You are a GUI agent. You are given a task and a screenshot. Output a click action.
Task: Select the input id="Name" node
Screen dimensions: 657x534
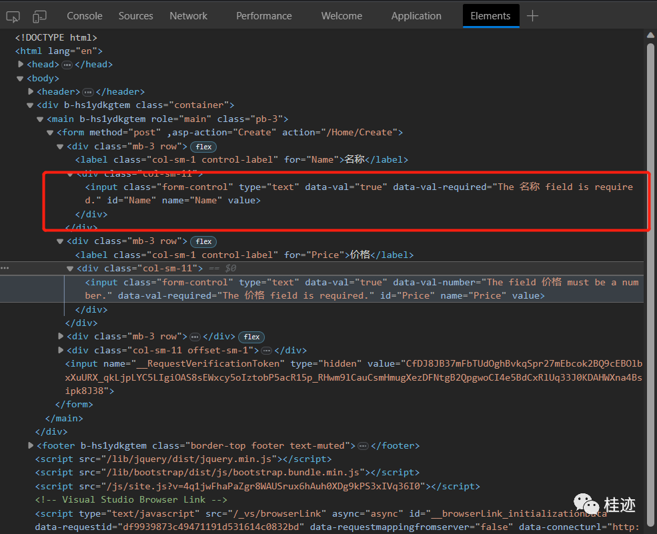[x=359, y=193]
